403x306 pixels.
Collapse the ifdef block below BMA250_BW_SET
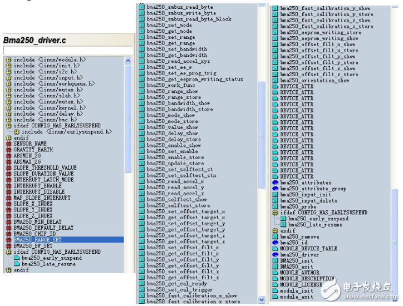tap(8, 252)
